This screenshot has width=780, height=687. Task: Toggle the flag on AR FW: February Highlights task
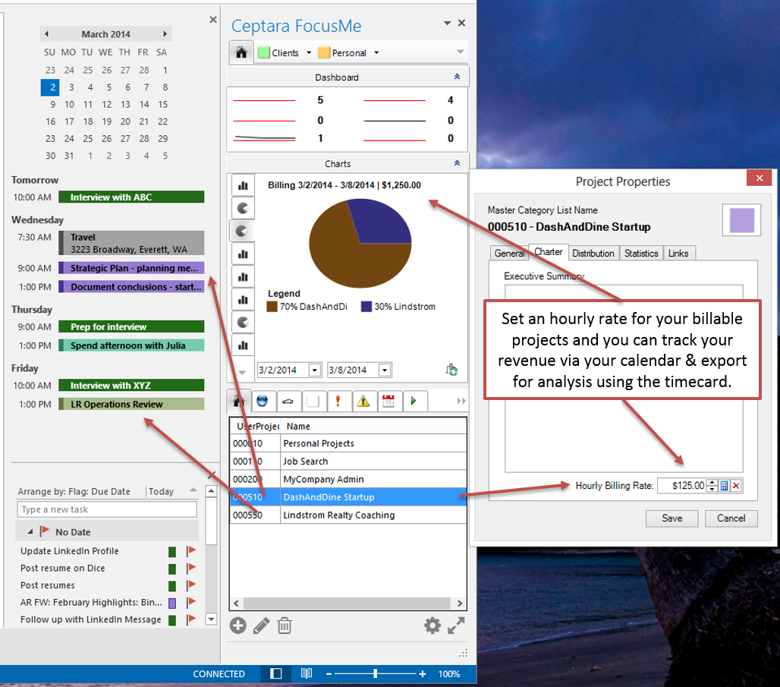pyautogui.click(x=191, y=603)
